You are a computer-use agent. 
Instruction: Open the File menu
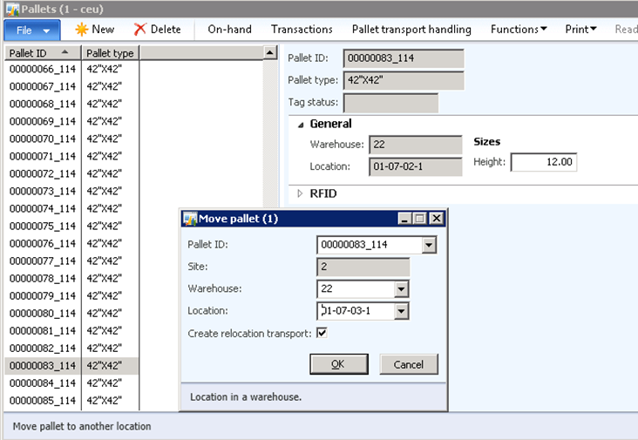(32, 30)
